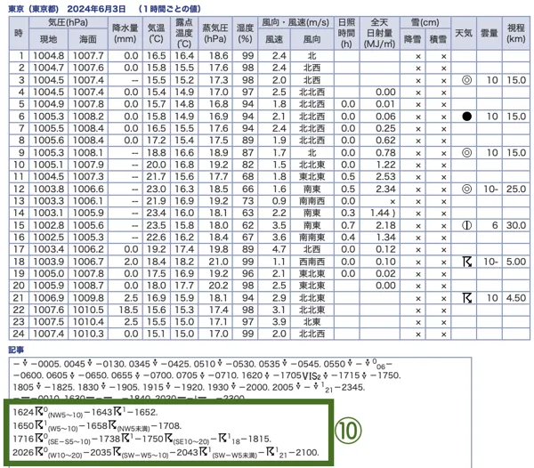Click the thunderstorm symbol in the 21時 row
534x468 pixels.
[467, 298]
